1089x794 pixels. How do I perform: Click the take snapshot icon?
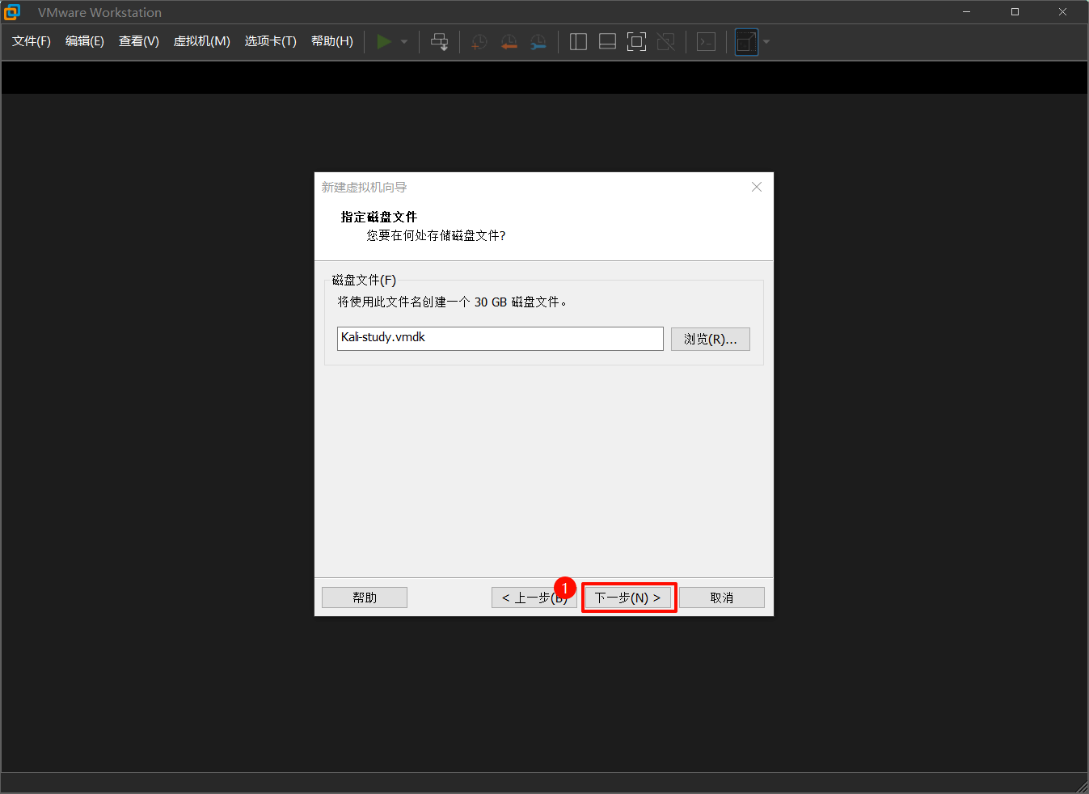pos(479,41)
